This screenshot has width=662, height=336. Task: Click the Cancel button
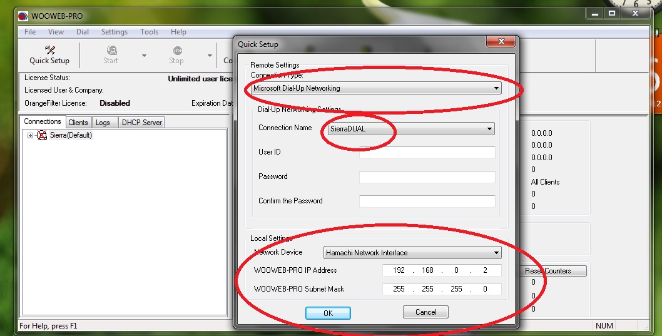[425, 312]
